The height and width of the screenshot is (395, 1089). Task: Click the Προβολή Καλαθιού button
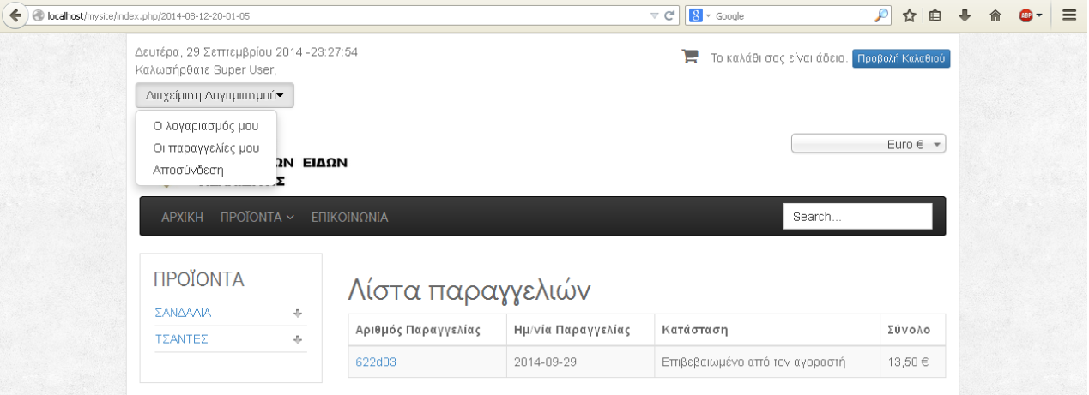coord(901,58)
